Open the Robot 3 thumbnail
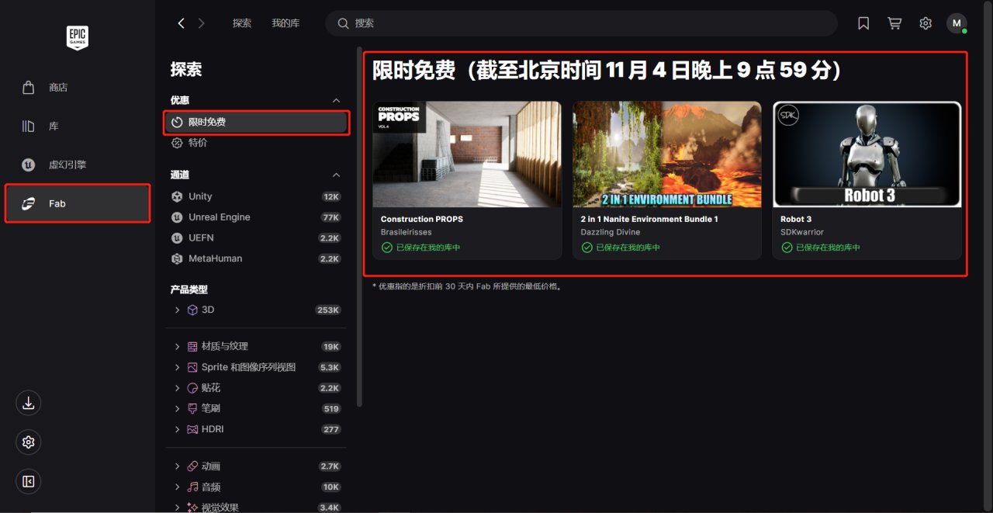This screenshot has height=513, width=993. point(867,154)
